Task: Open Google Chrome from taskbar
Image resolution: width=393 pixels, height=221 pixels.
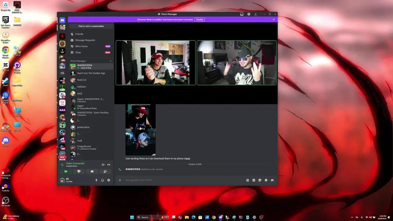Action: click(x=214, y=217)
